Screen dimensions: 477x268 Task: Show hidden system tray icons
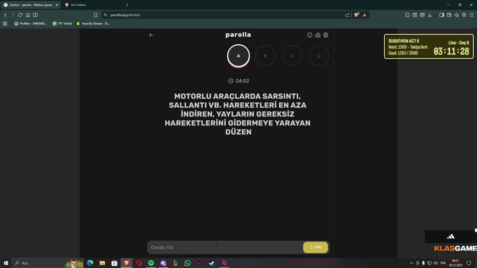click(411, 263)
